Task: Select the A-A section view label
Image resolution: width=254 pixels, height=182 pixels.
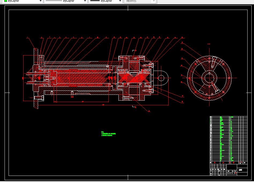Action: coord(209,44)
